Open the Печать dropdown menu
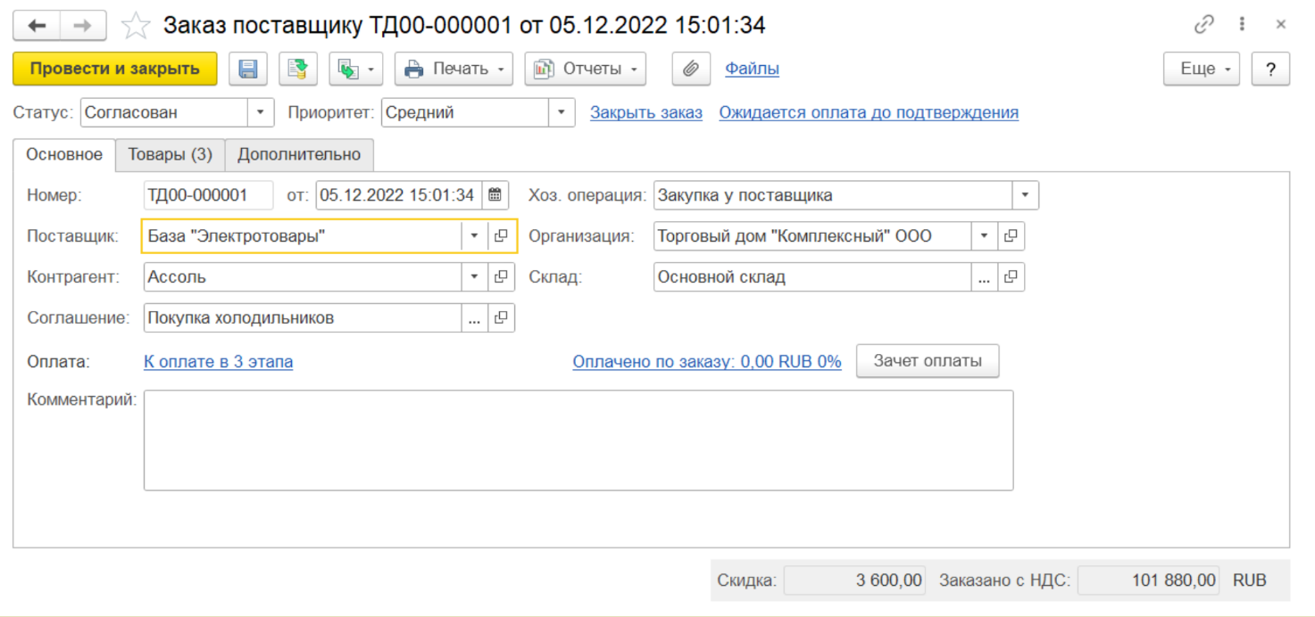Viewport: 1315px width, 617px height. [x=454, y=70]
